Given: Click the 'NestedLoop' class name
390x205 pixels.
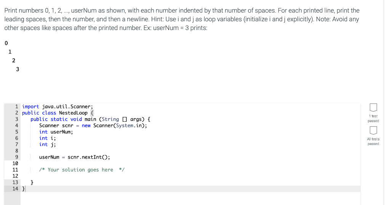Looking at the screenshot, I should [x=73, y=113].
